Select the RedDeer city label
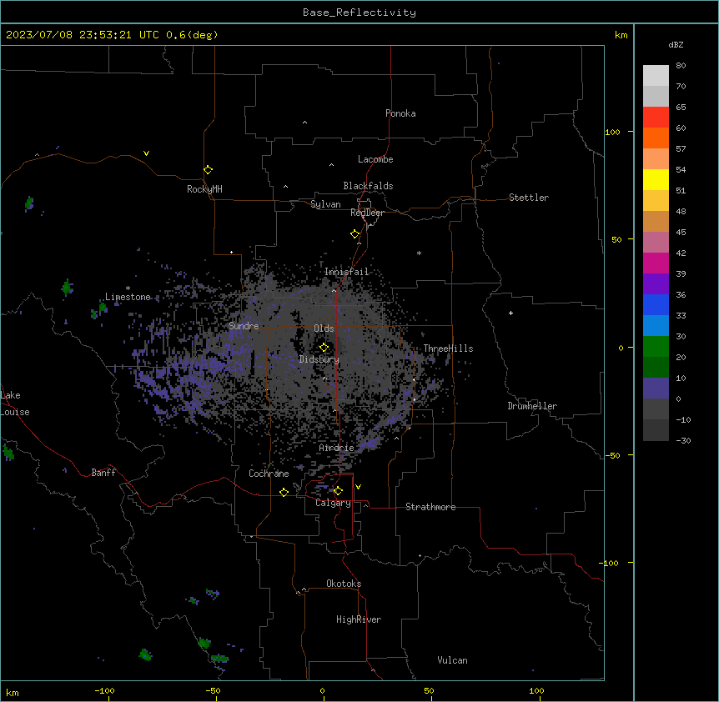Image resolution: width=719 pixels, height=702 pixels. (367, 213)
